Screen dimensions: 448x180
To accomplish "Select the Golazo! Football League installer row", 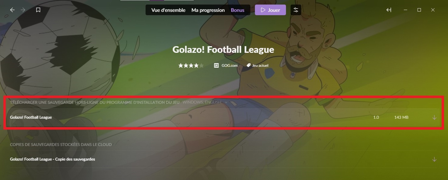I will pos(224,117).
